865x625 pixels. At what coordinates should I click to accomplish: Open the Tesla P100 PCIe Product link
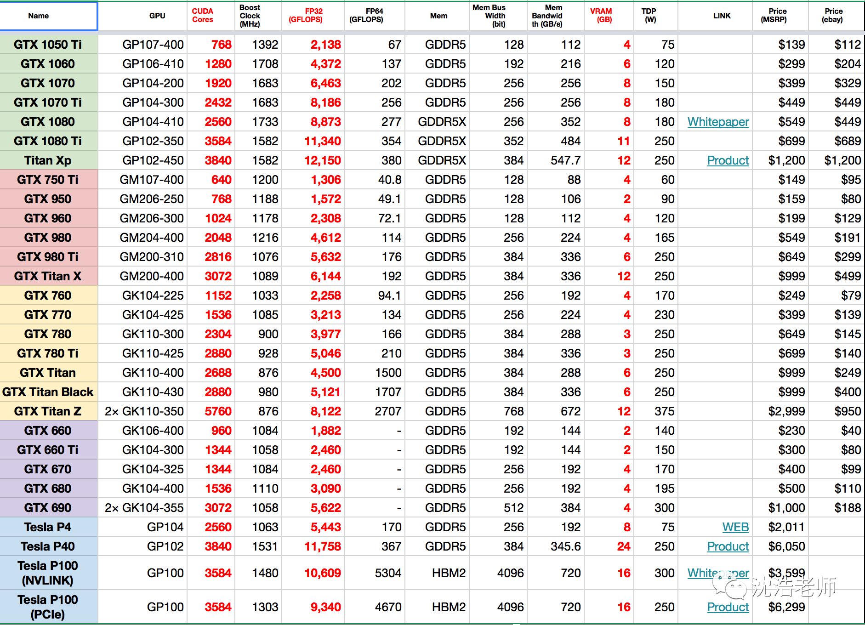pyautogui.click(x=728, y=607)
